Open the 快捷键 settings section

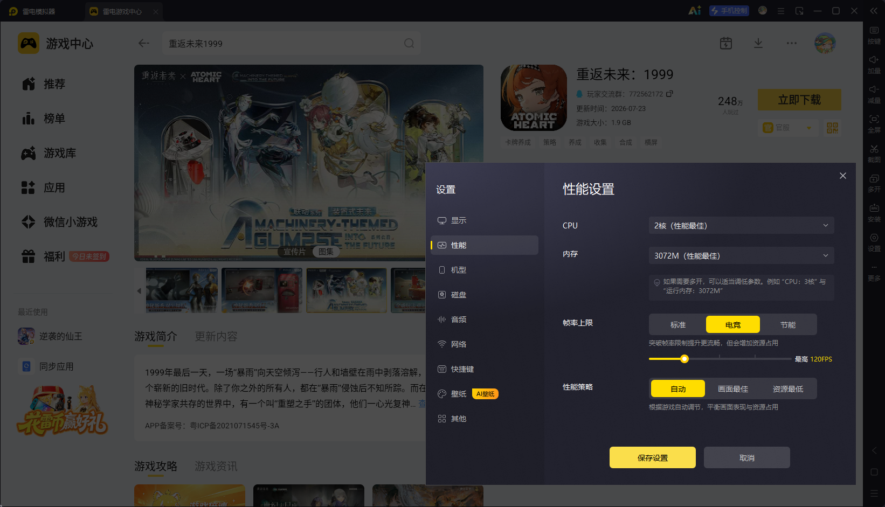pos(485,369)
